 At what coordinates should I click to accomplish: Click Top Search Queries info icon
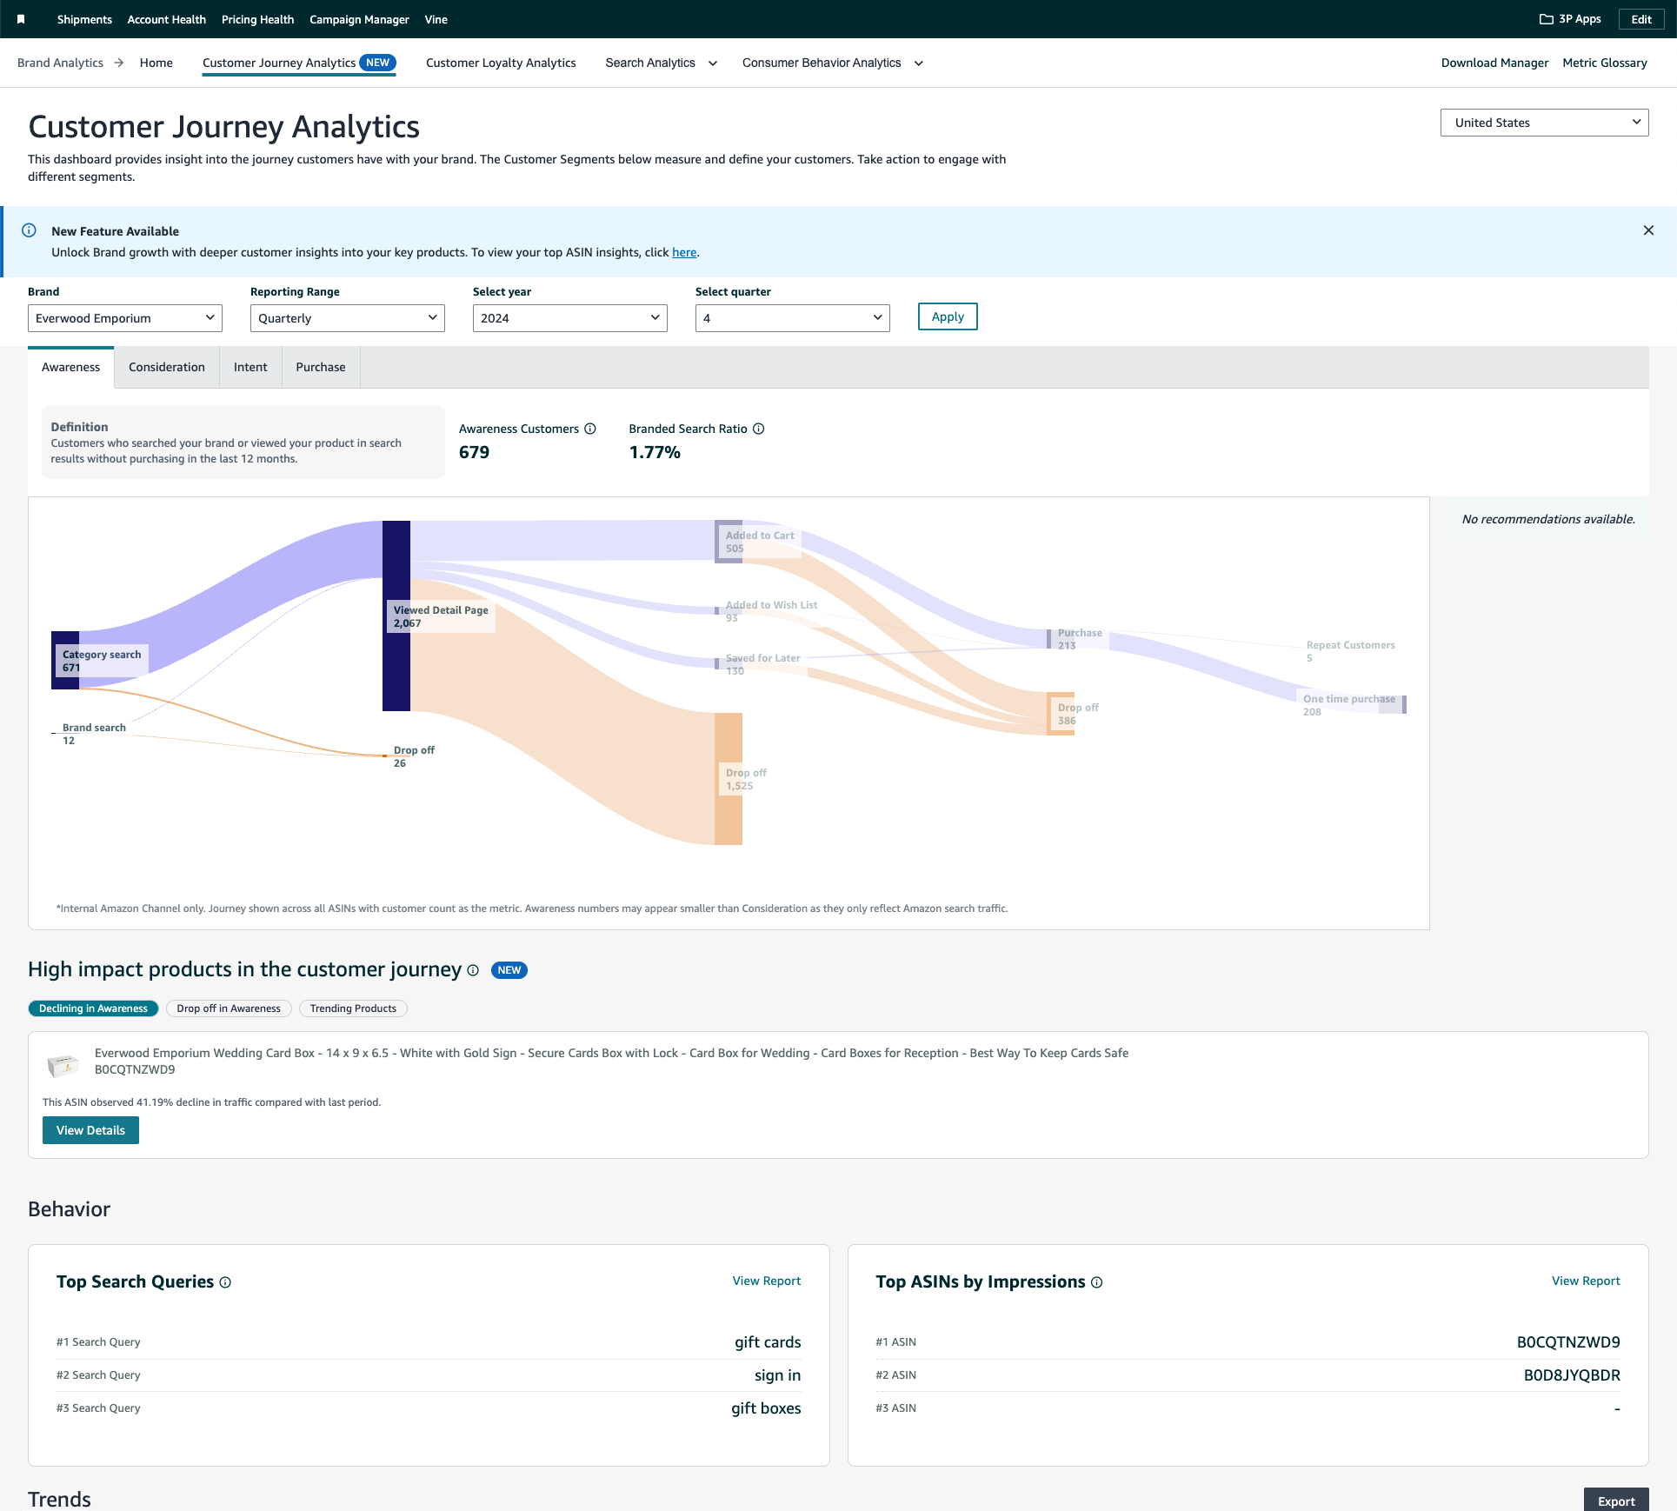tap(225, 1282)
